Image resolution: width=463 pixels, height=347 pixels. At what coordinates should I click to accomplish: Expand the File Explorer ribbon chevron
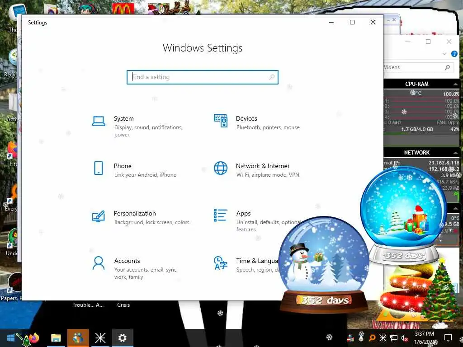point(444,54)
